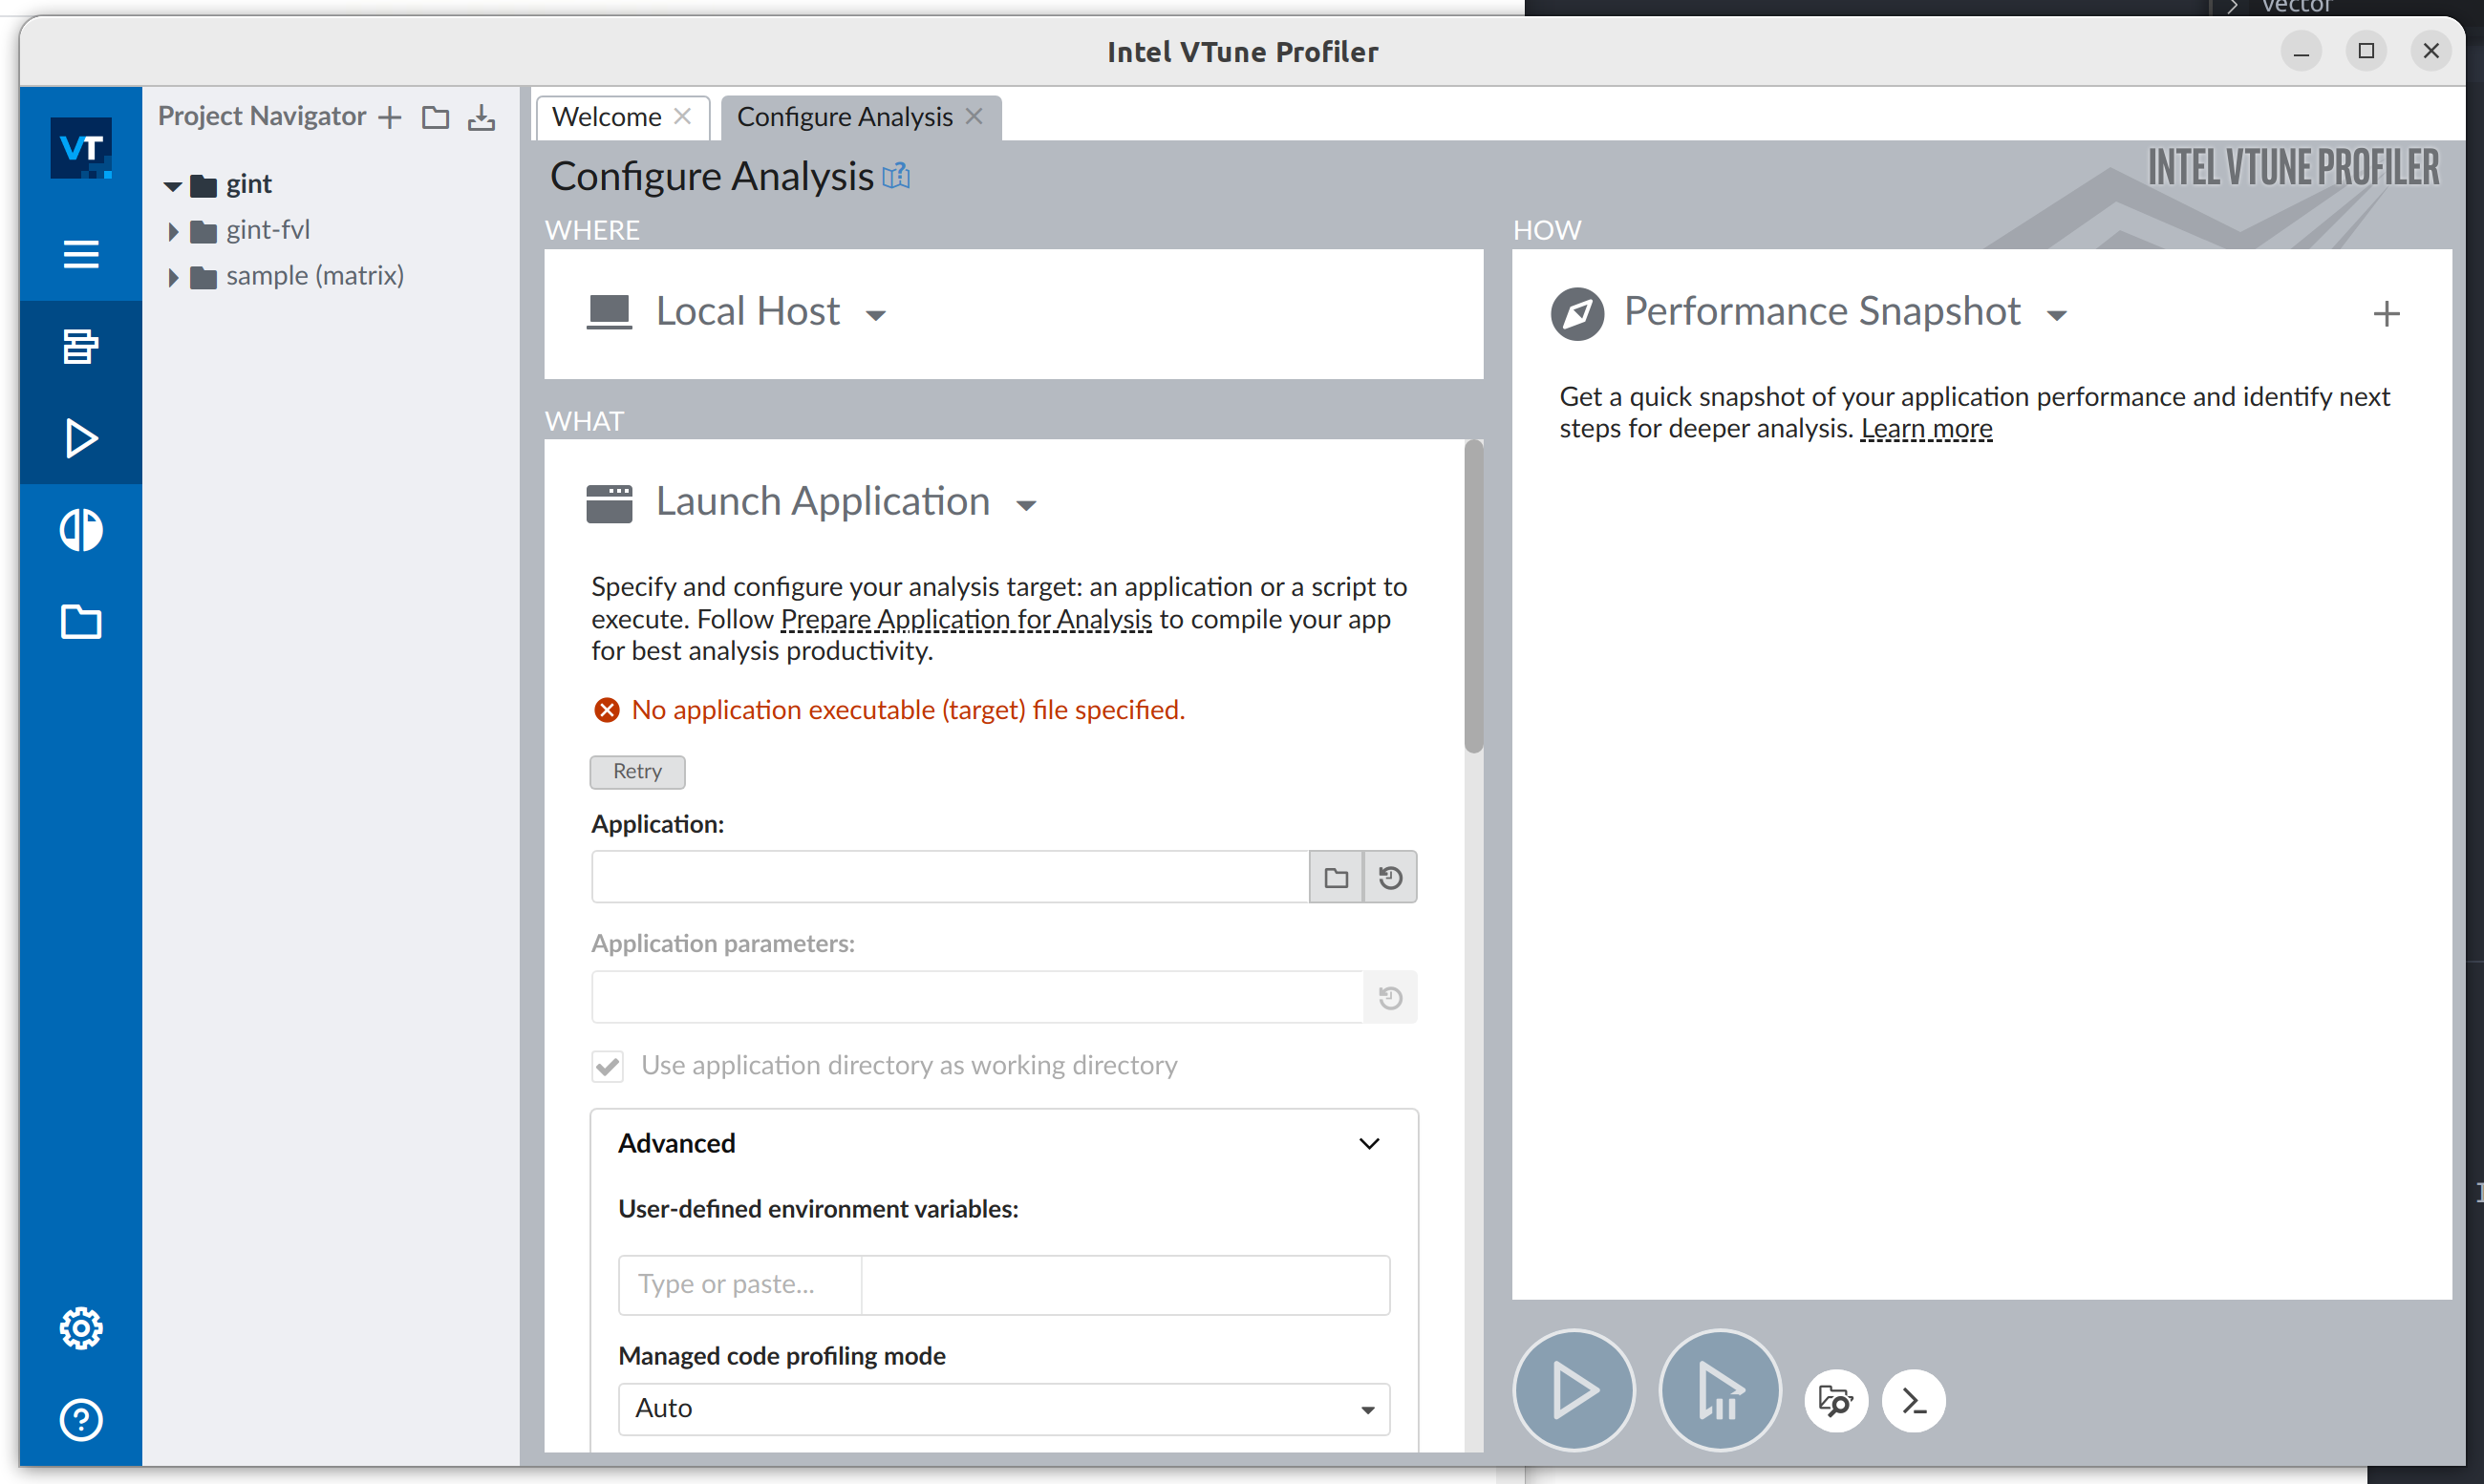Open Prepare Application for Analysis link
Viewport: 2484px width, 1484px height.
(x=965, y=619)
